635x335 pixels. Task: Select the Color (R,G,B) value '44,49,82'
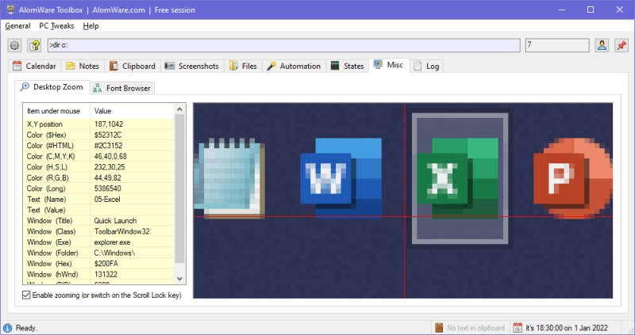(108, 178)
